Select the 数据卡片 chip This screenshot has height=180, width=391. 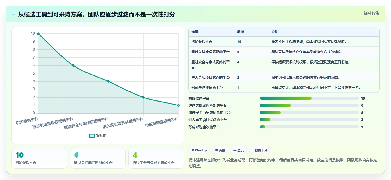(x=260, y=150)
